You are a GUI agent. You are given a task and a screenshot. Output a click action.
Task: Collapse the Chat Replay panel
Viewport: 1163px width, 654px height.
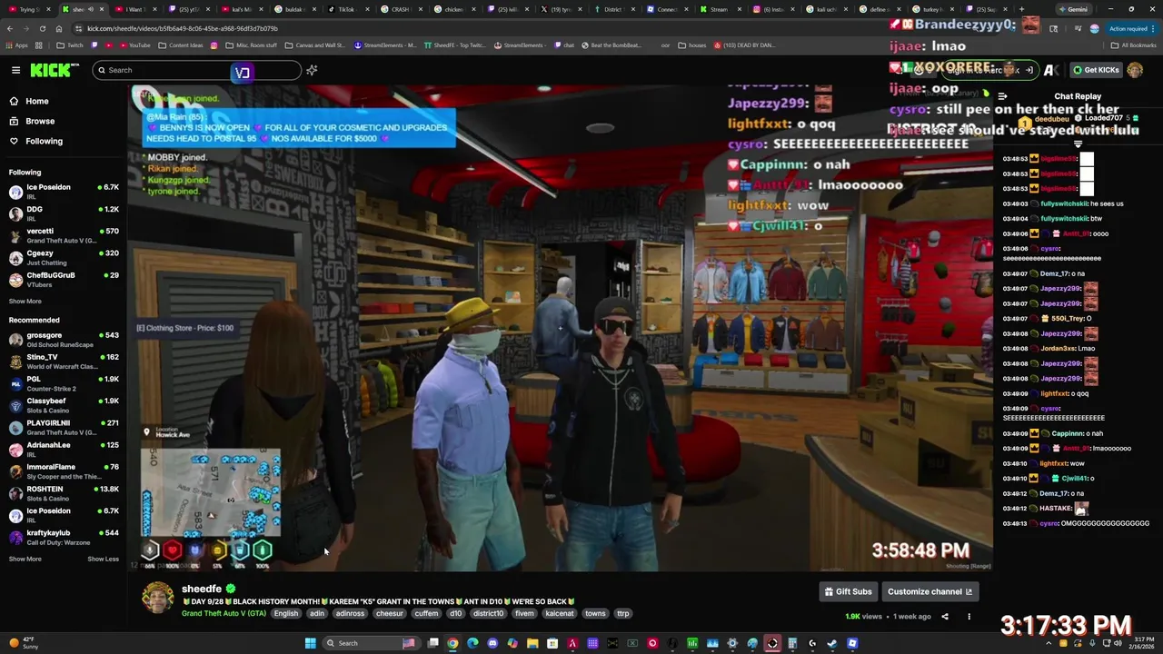(1002, 96)
